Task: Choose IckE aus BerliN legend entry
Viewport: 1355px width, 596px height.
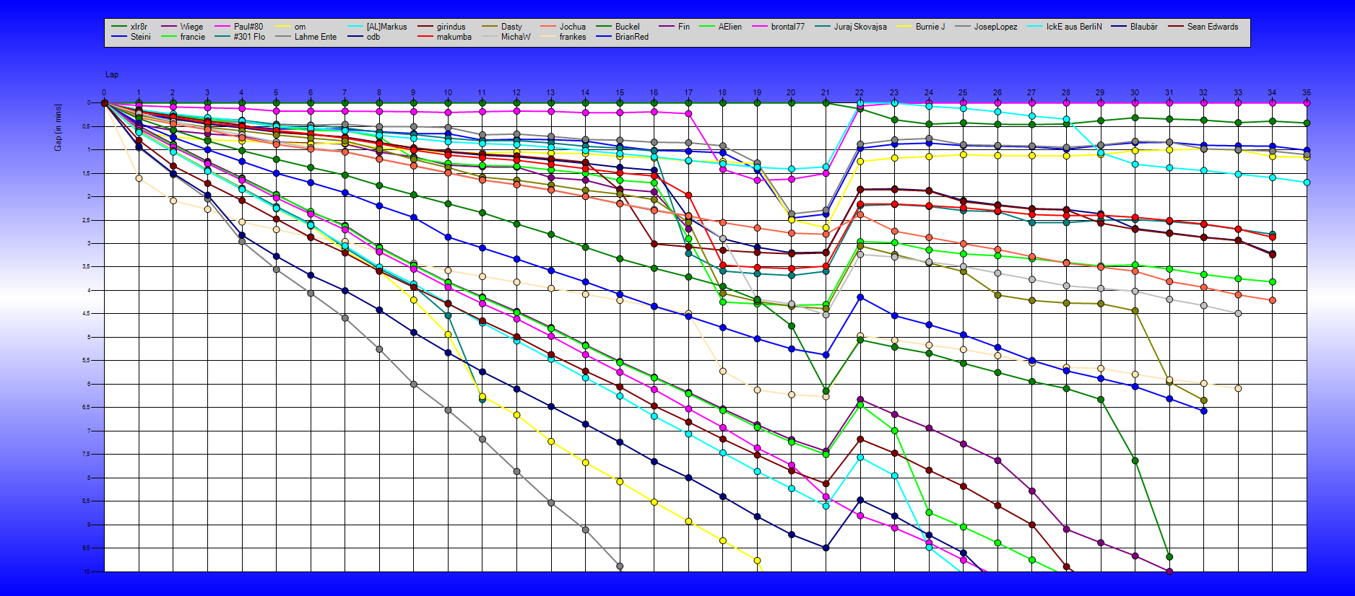Action: [x=1074, y=27]
